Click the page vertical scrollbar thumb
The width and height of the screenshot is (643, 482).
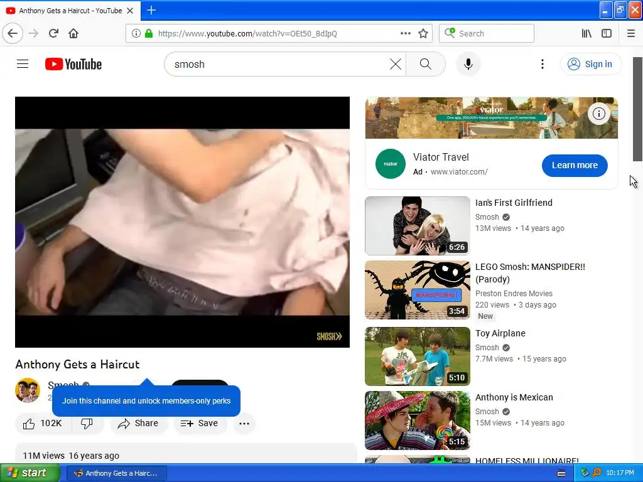click(637, 109)
